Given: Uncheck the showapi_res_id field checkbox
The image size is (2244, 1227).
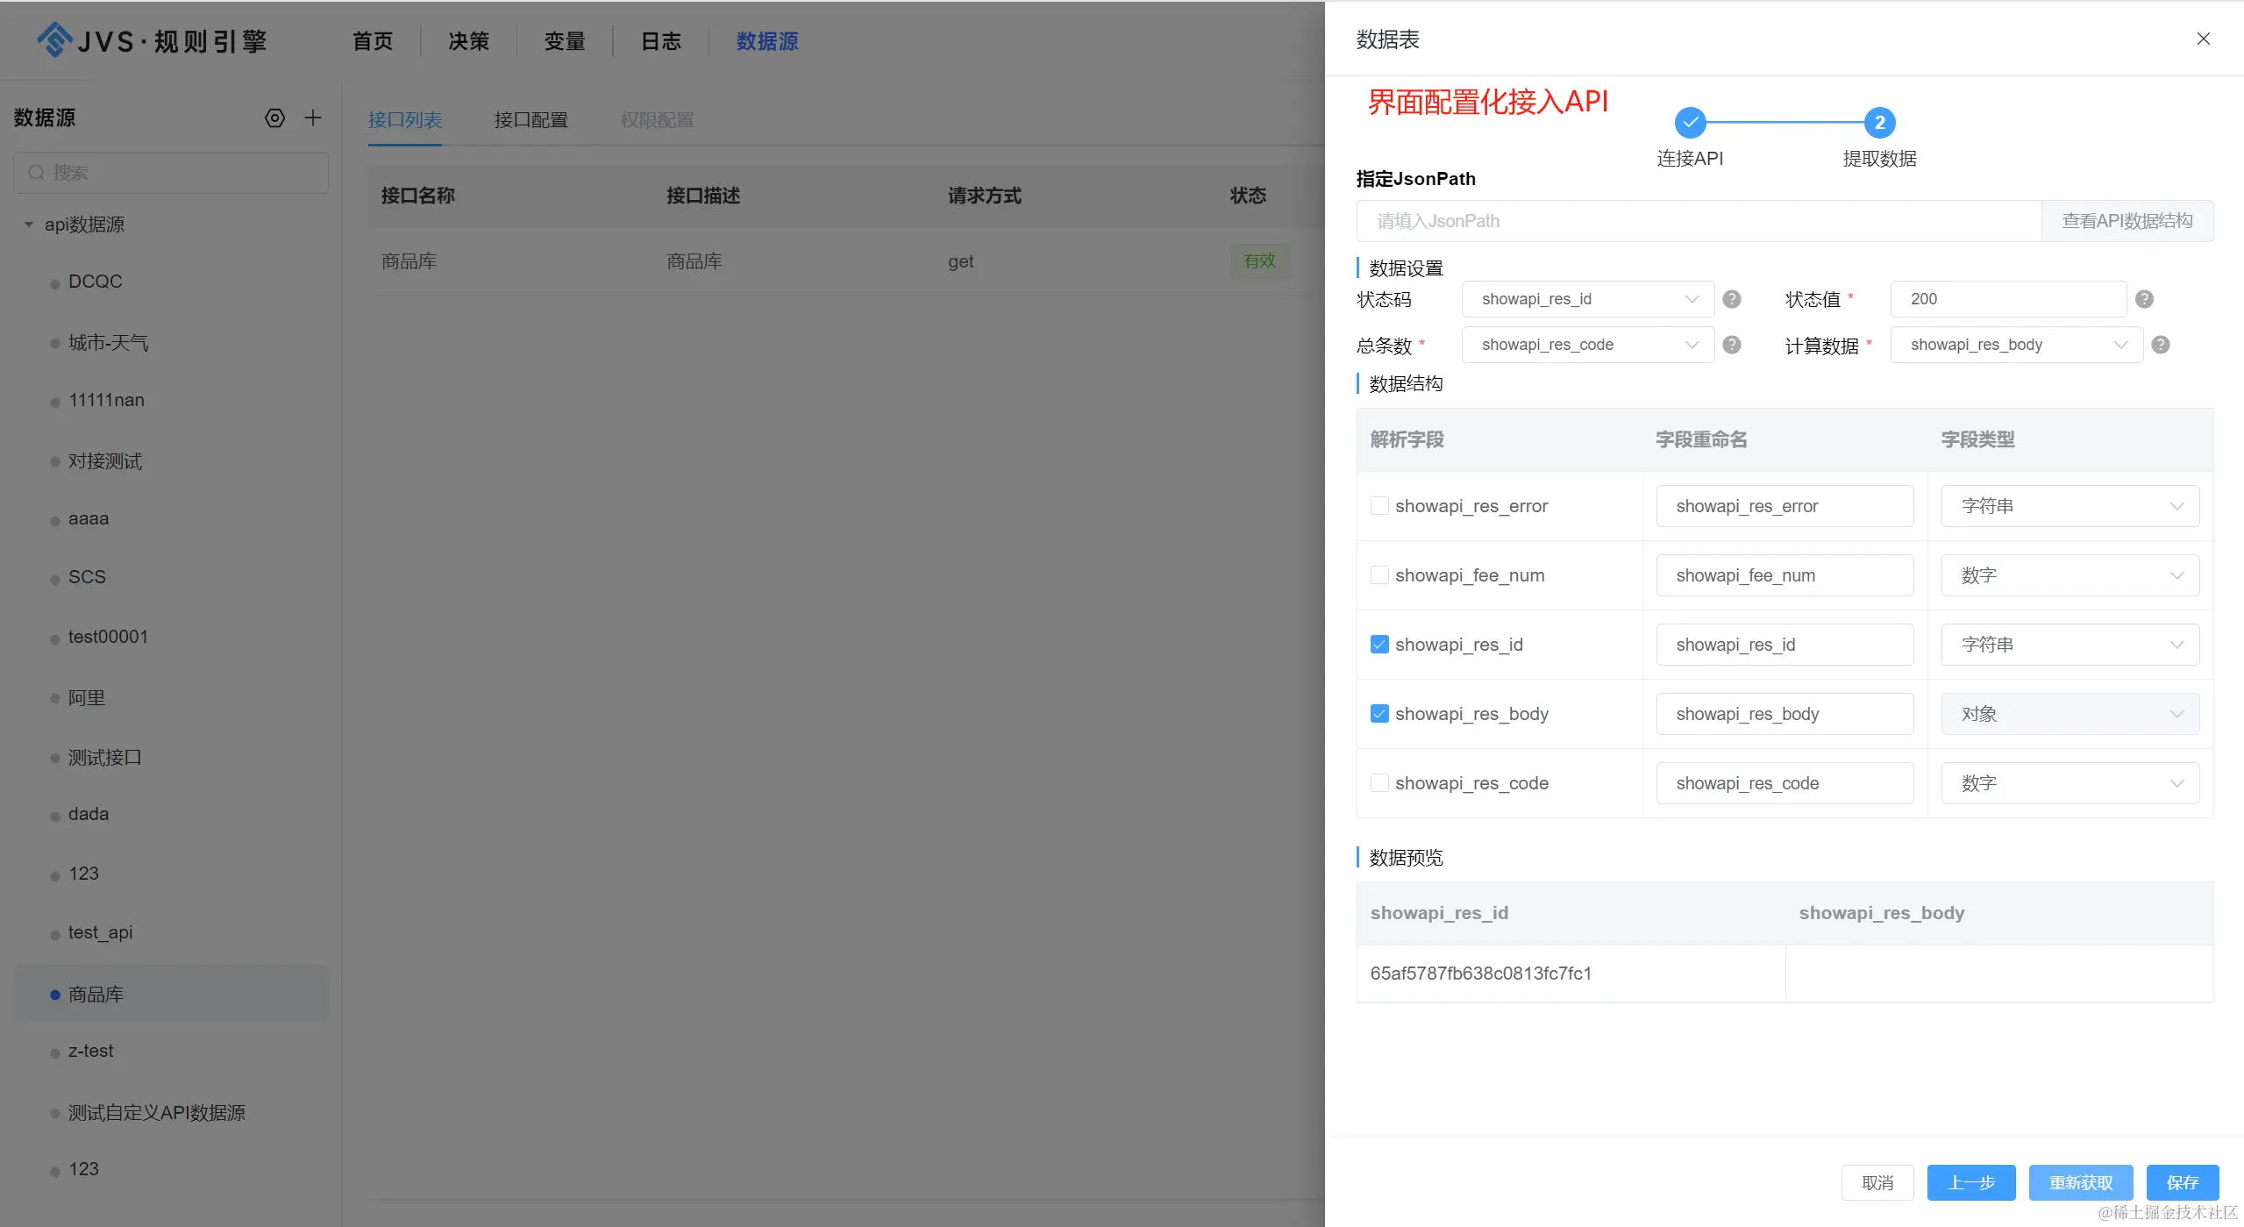Looking at the screenshot, I should click(x=1378, y=645).
